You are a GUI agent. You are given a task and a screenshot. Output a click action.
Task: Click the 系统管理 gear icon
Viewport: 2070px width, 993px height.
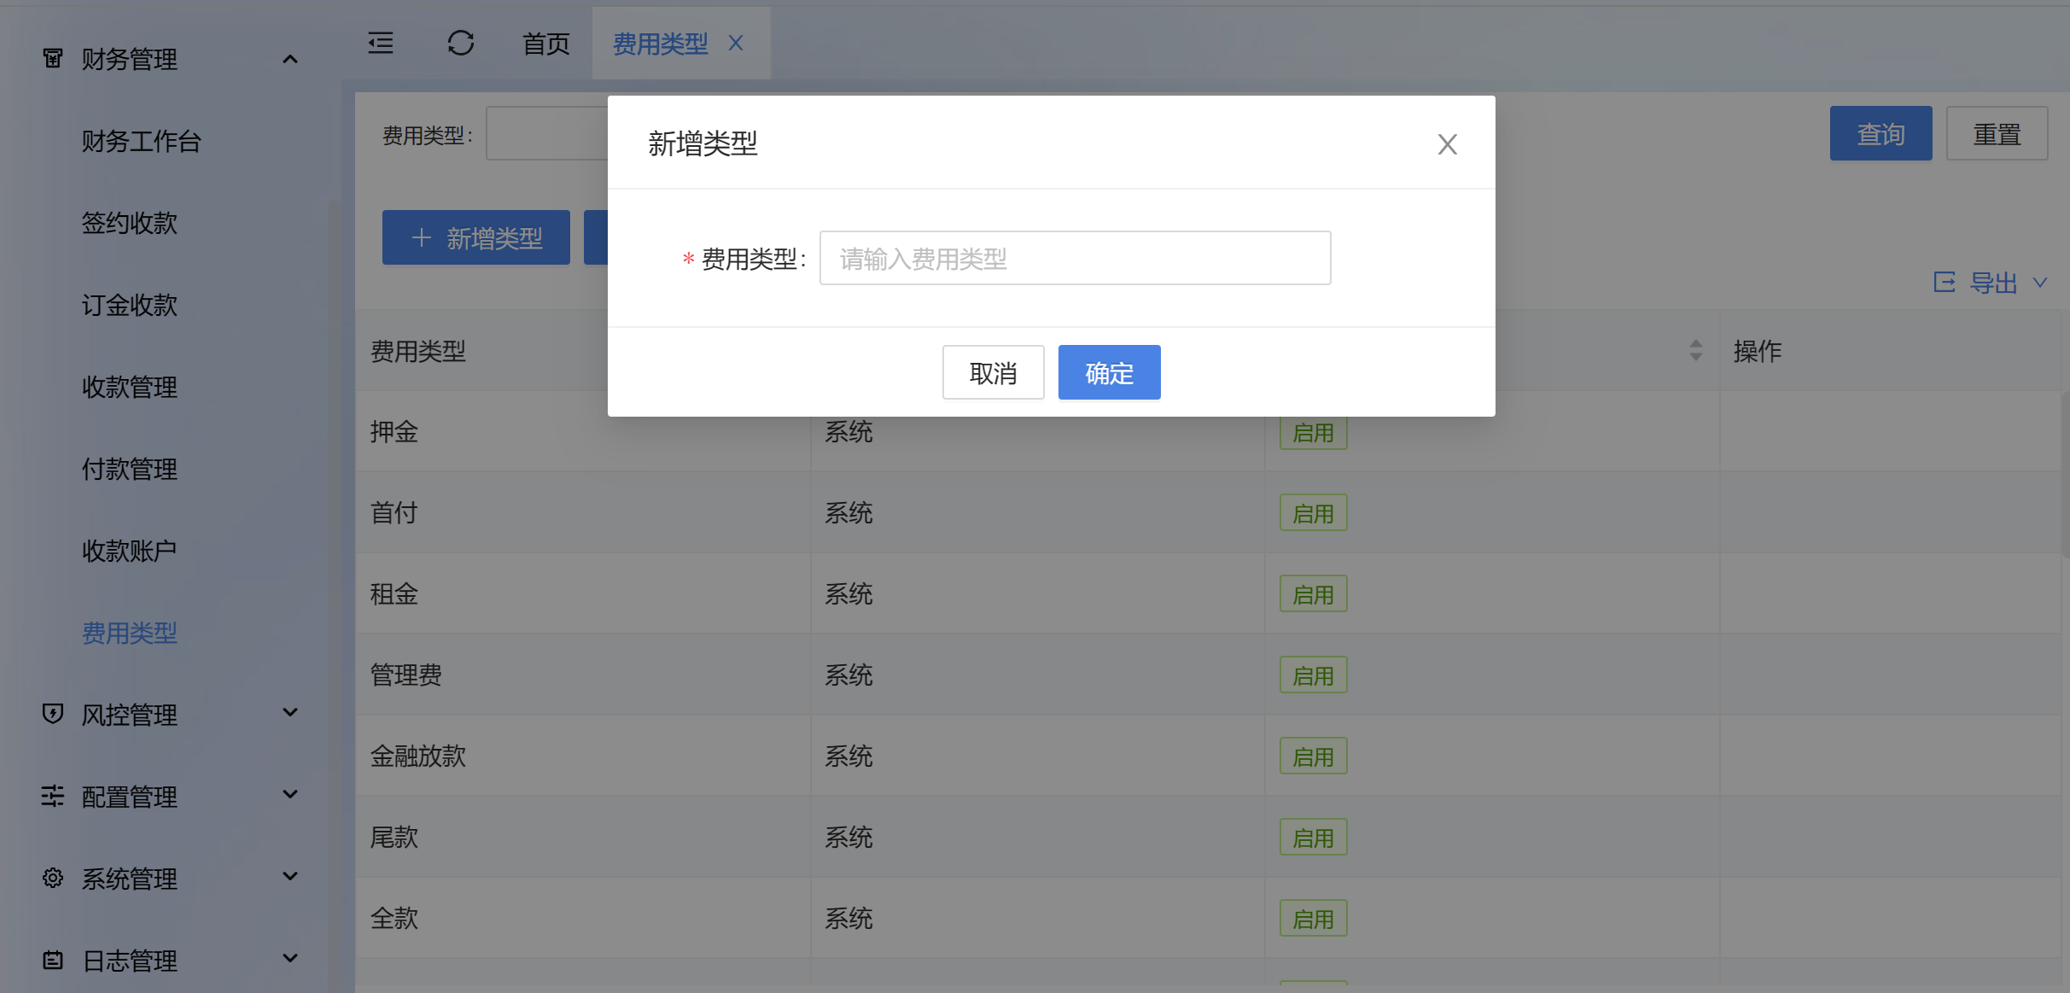[53, 878]
